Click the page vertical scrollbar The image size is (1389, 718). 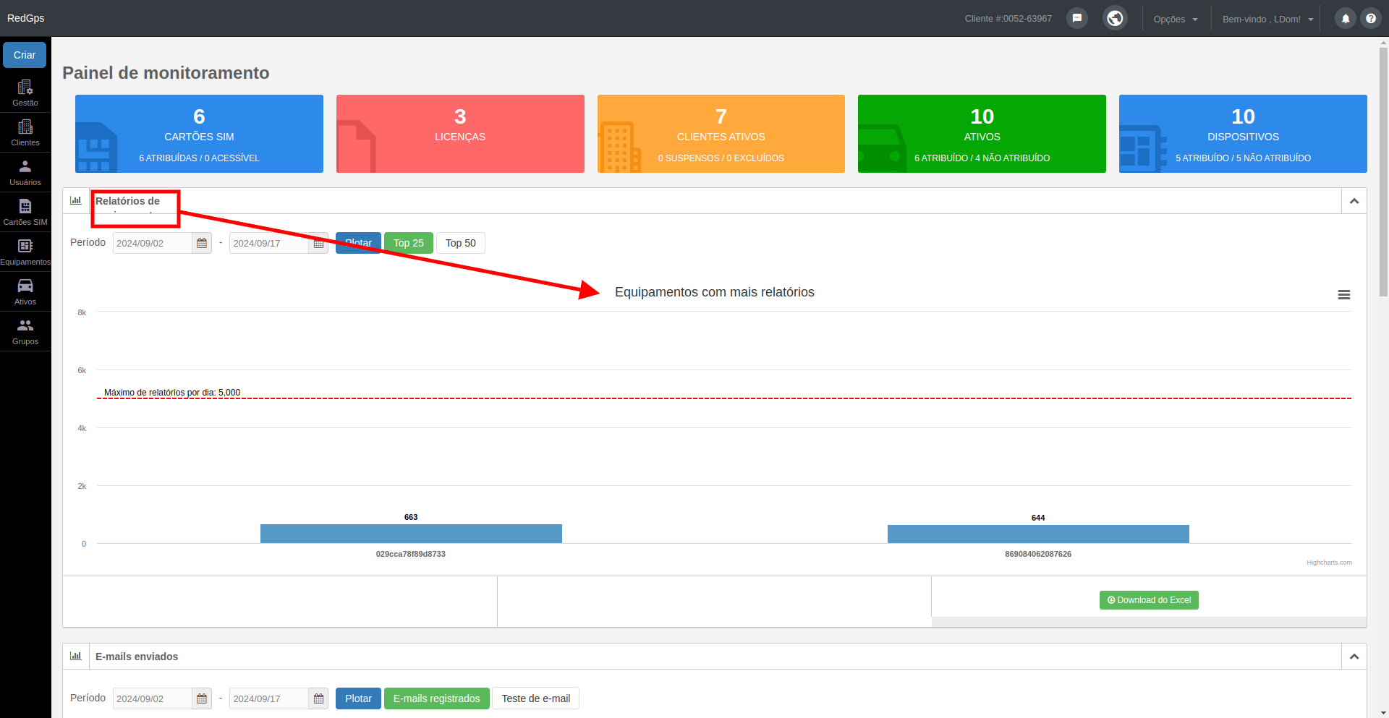click(1383, 172)
